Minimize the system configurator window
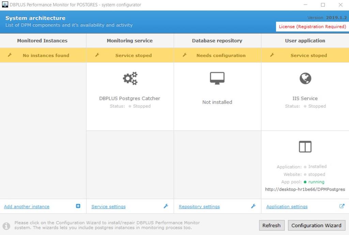The image size is (349, 235). point(305,5)
